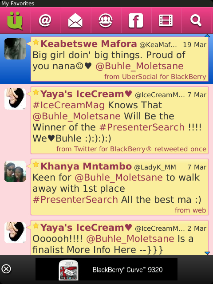This screenshot has height=284, width=213.
Task: Toggle favorite star on Khanya Mntambo tweet
Action: [x=36, y=165]
